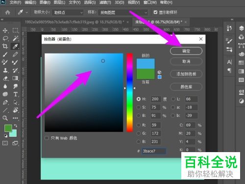Image resolution: width=245 pixels, height=184 pixels.
Task: Open the Brush Settings panel icon
Action: pos(229,41)
